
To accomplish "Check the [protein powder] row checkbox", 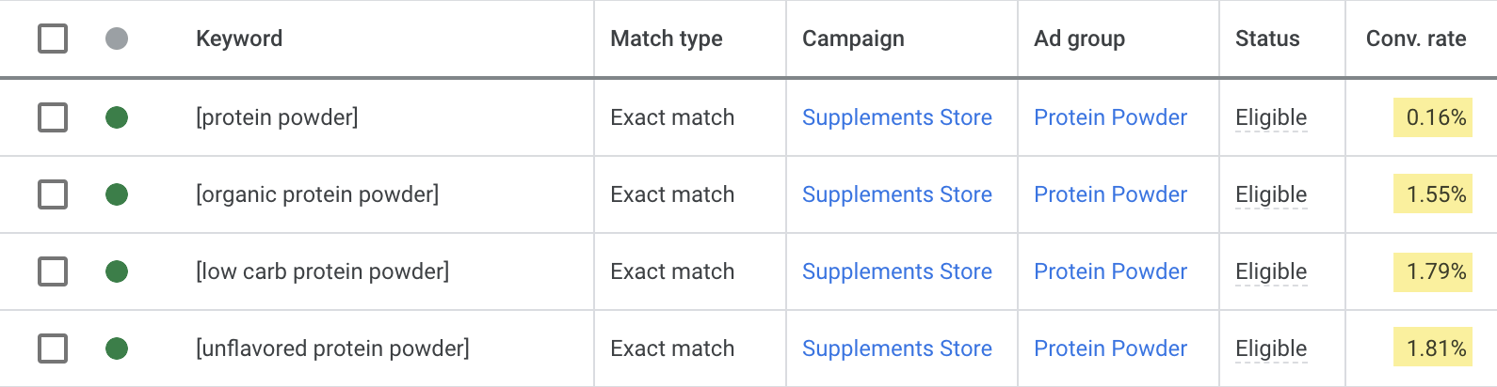I will [53, 117].
